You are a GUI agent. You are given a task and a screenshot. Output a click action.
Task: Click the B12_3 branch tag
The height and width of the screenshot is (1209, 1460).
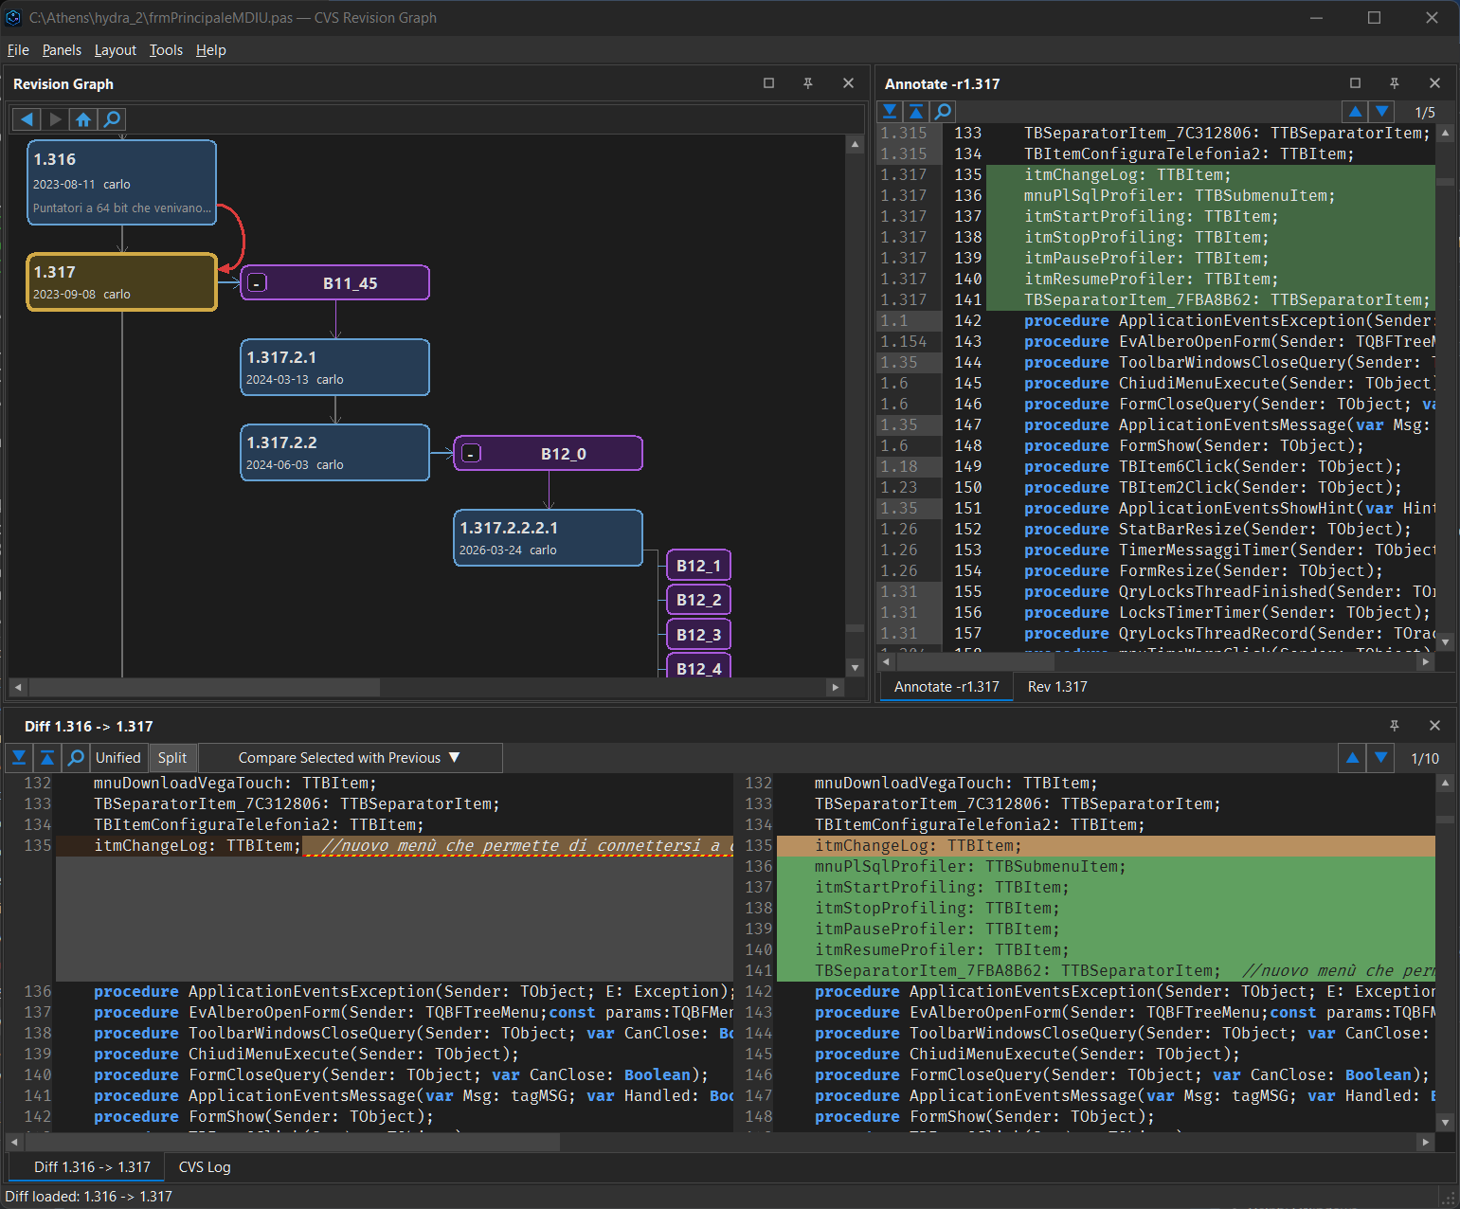click(698, 635)
